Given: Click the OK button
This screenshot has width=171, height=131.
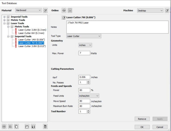Looking at the screenshot, I should 142,127.
